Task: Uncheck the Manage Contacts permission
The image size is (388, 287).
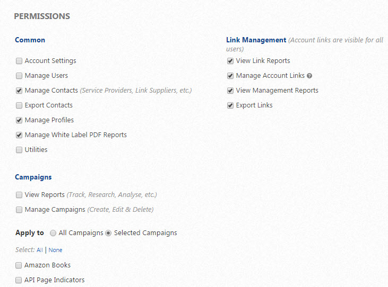Action: [x=19, y=91]
